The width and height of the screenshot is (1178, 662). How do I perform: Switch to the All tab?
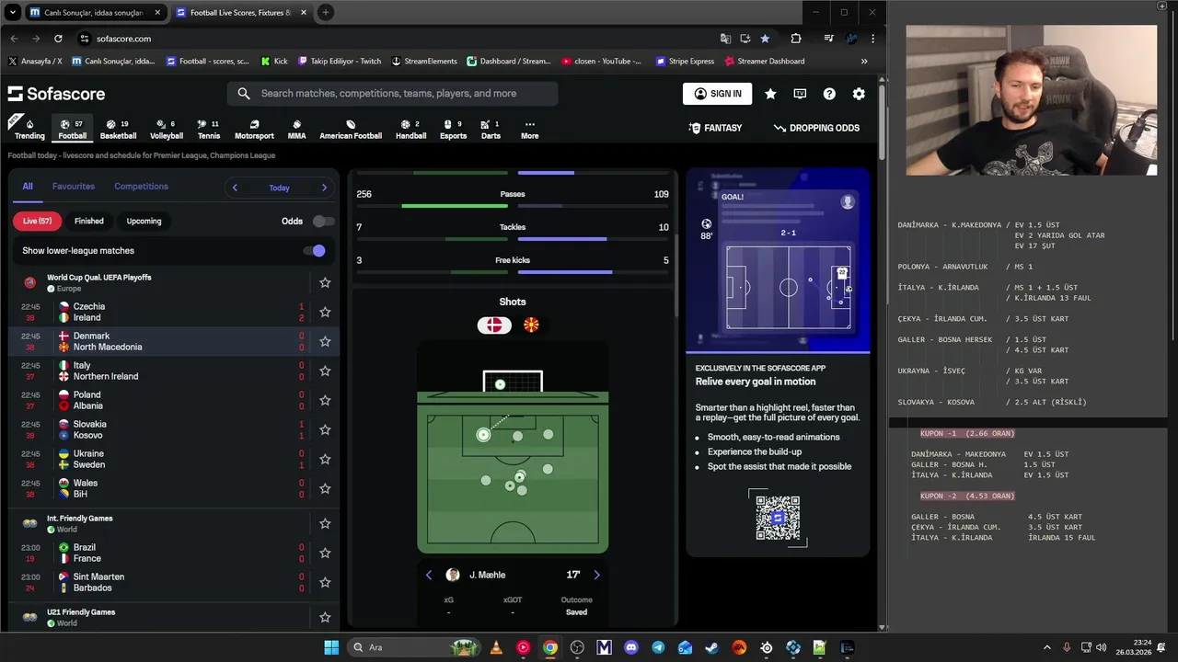point(28,187)
